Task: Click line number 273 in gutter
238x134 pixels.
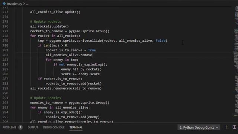Action: [x=5, y=12]
